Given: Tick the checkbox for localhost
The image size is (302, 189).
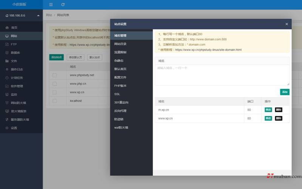Looking at the screenshot, I should 54,101.
